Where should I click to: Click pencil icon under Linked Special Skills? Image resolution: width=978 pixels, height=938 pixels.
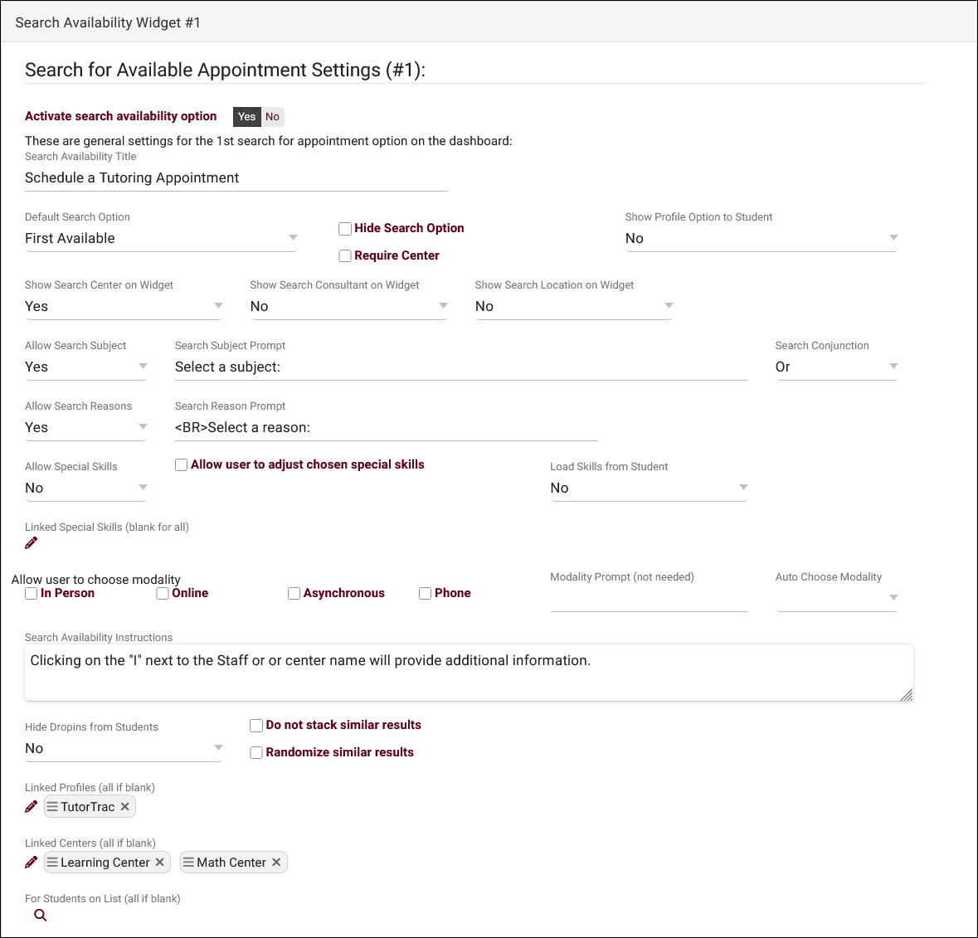point(32,543)
